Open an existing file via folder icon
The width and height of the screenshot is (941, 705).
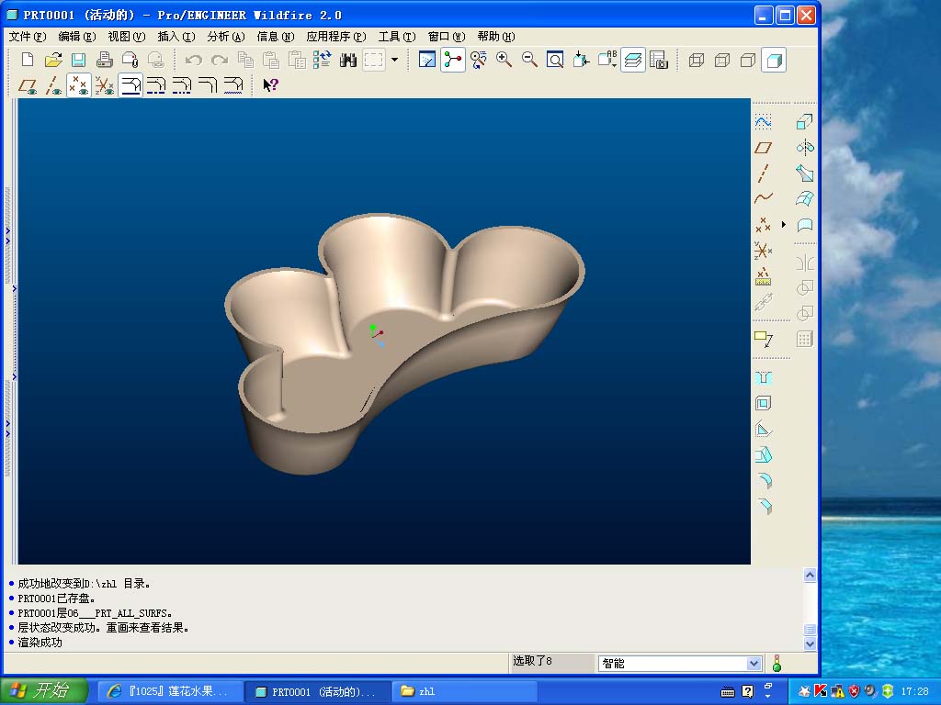(52, 60)
